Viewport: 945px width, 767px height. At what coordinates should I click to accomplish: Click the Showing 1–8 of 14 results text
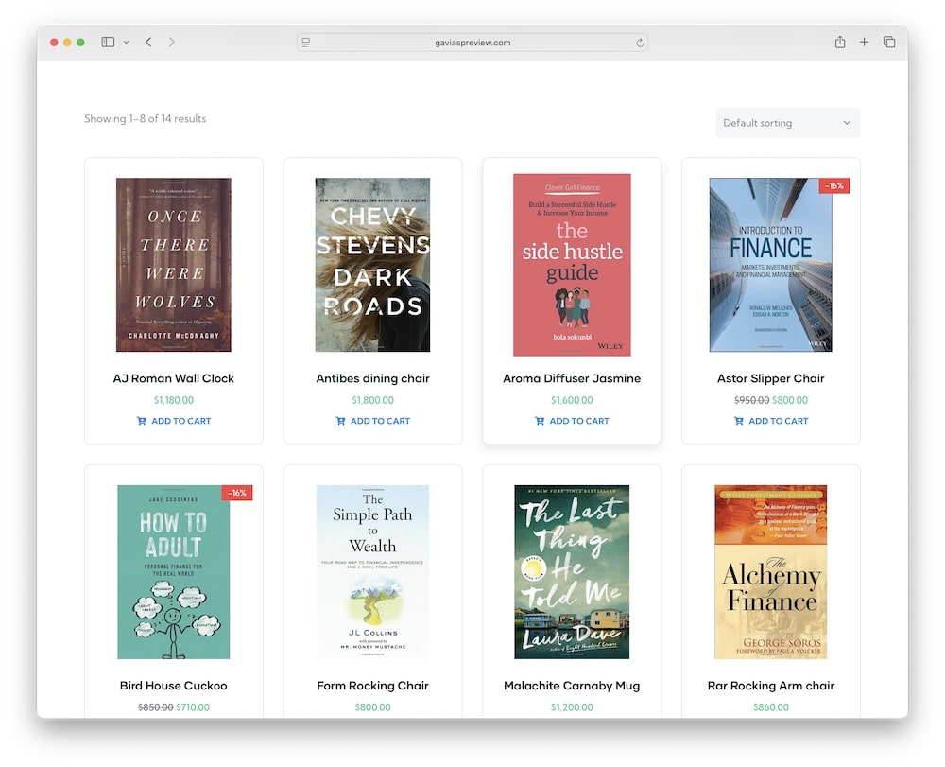tap(146, 119)
